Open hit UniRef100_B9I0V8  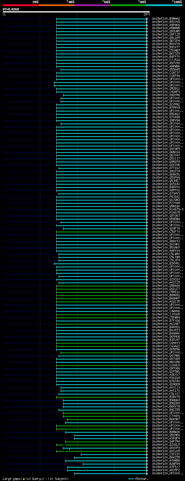(x=166, y=22)
